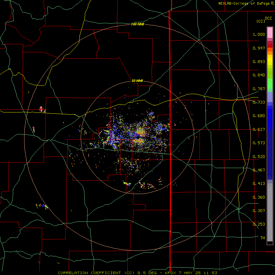Click the Correlation Coefficient KFDX caption
Viewport: 275px width, 275px height.
[137, 273]
